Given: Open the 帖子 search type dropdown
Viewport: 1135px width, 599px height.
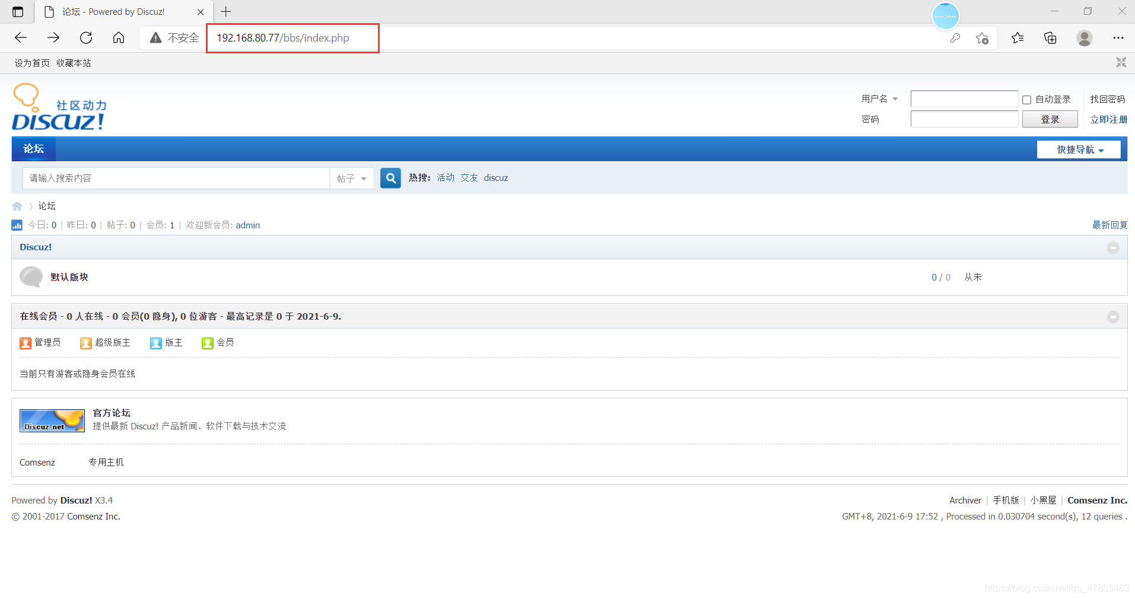Looking at the screenshot, I should [352, 179].
